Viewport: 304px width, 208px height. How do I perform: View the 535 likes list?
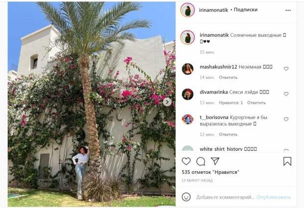pyautogui.click(x=210, y=172)
